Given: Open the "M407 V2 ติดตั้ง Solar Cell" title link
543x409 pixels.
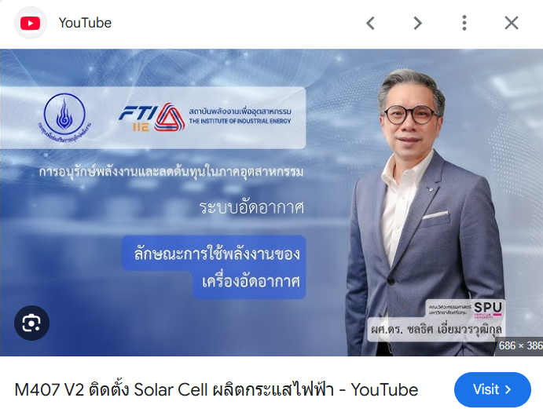Looking at the screenshot, I should [x=216, y=389].
